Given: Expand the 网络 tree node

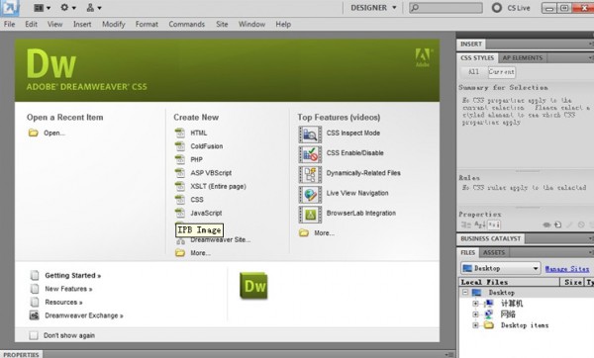Looking at the screenshot, I should pyautogui.click(x=475, y=314).
